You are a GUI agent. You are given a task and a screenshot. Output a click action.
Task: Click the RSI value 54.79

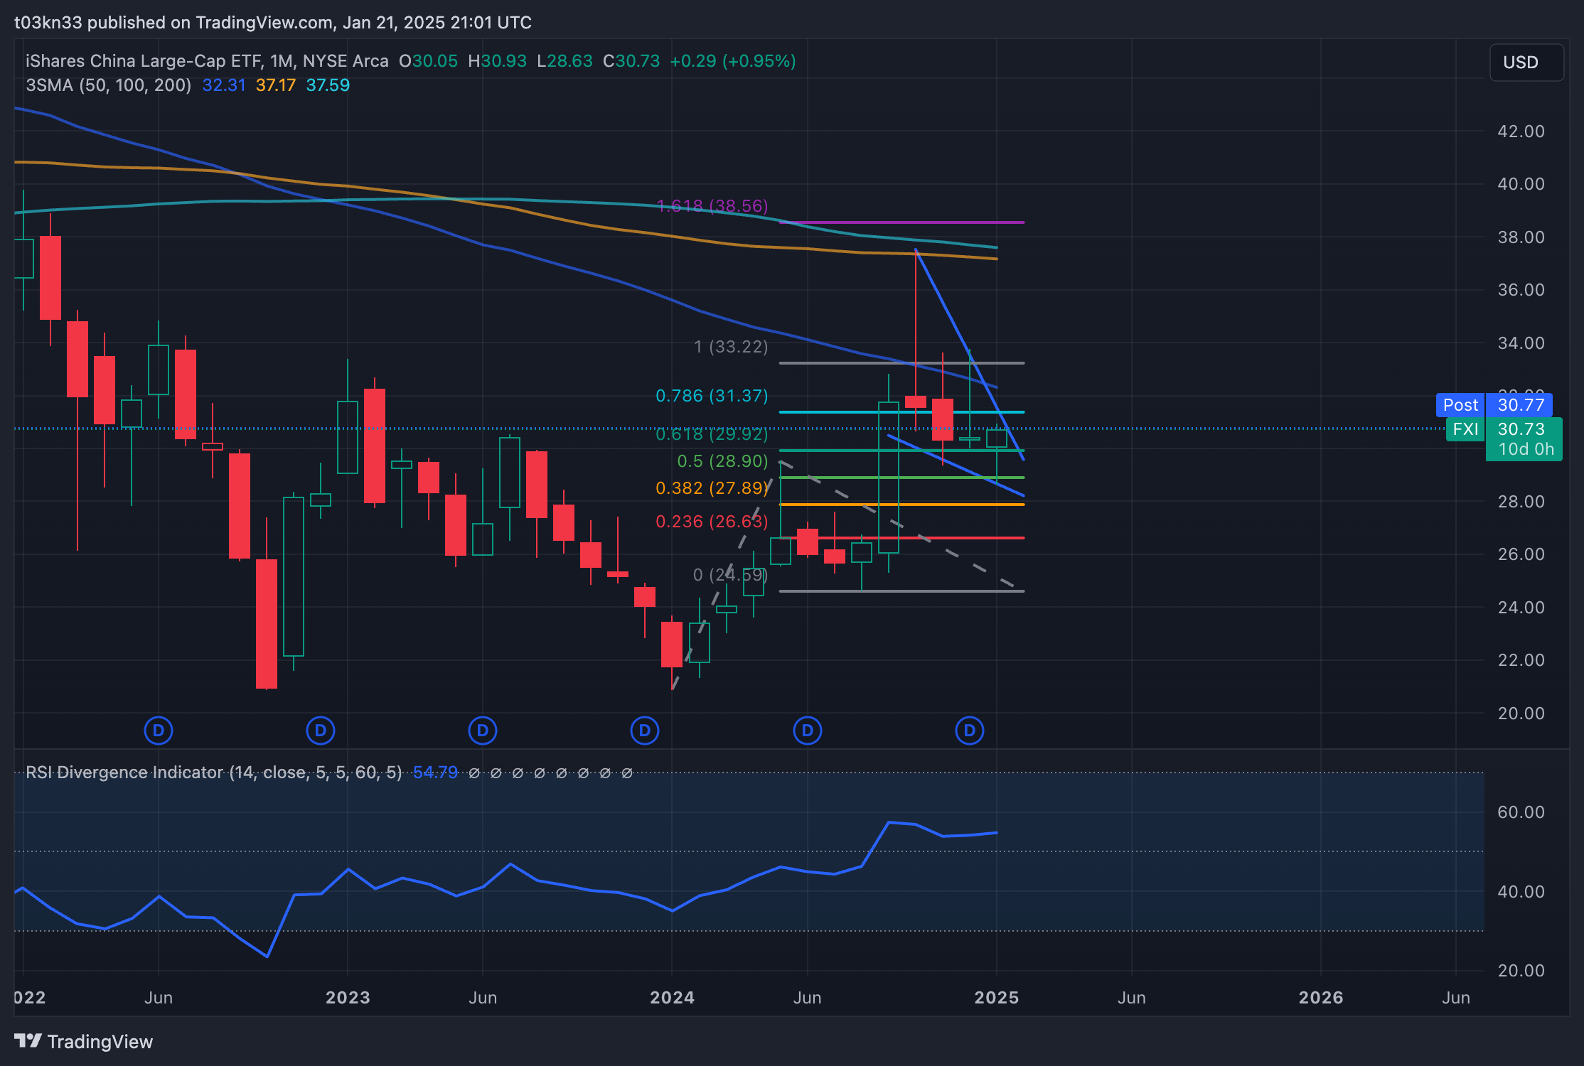(x=435, y=772)
